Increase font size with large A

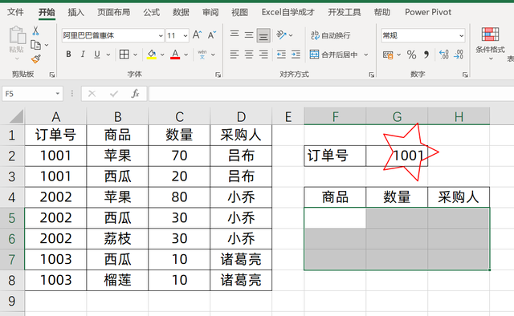(x=197, y=35)
